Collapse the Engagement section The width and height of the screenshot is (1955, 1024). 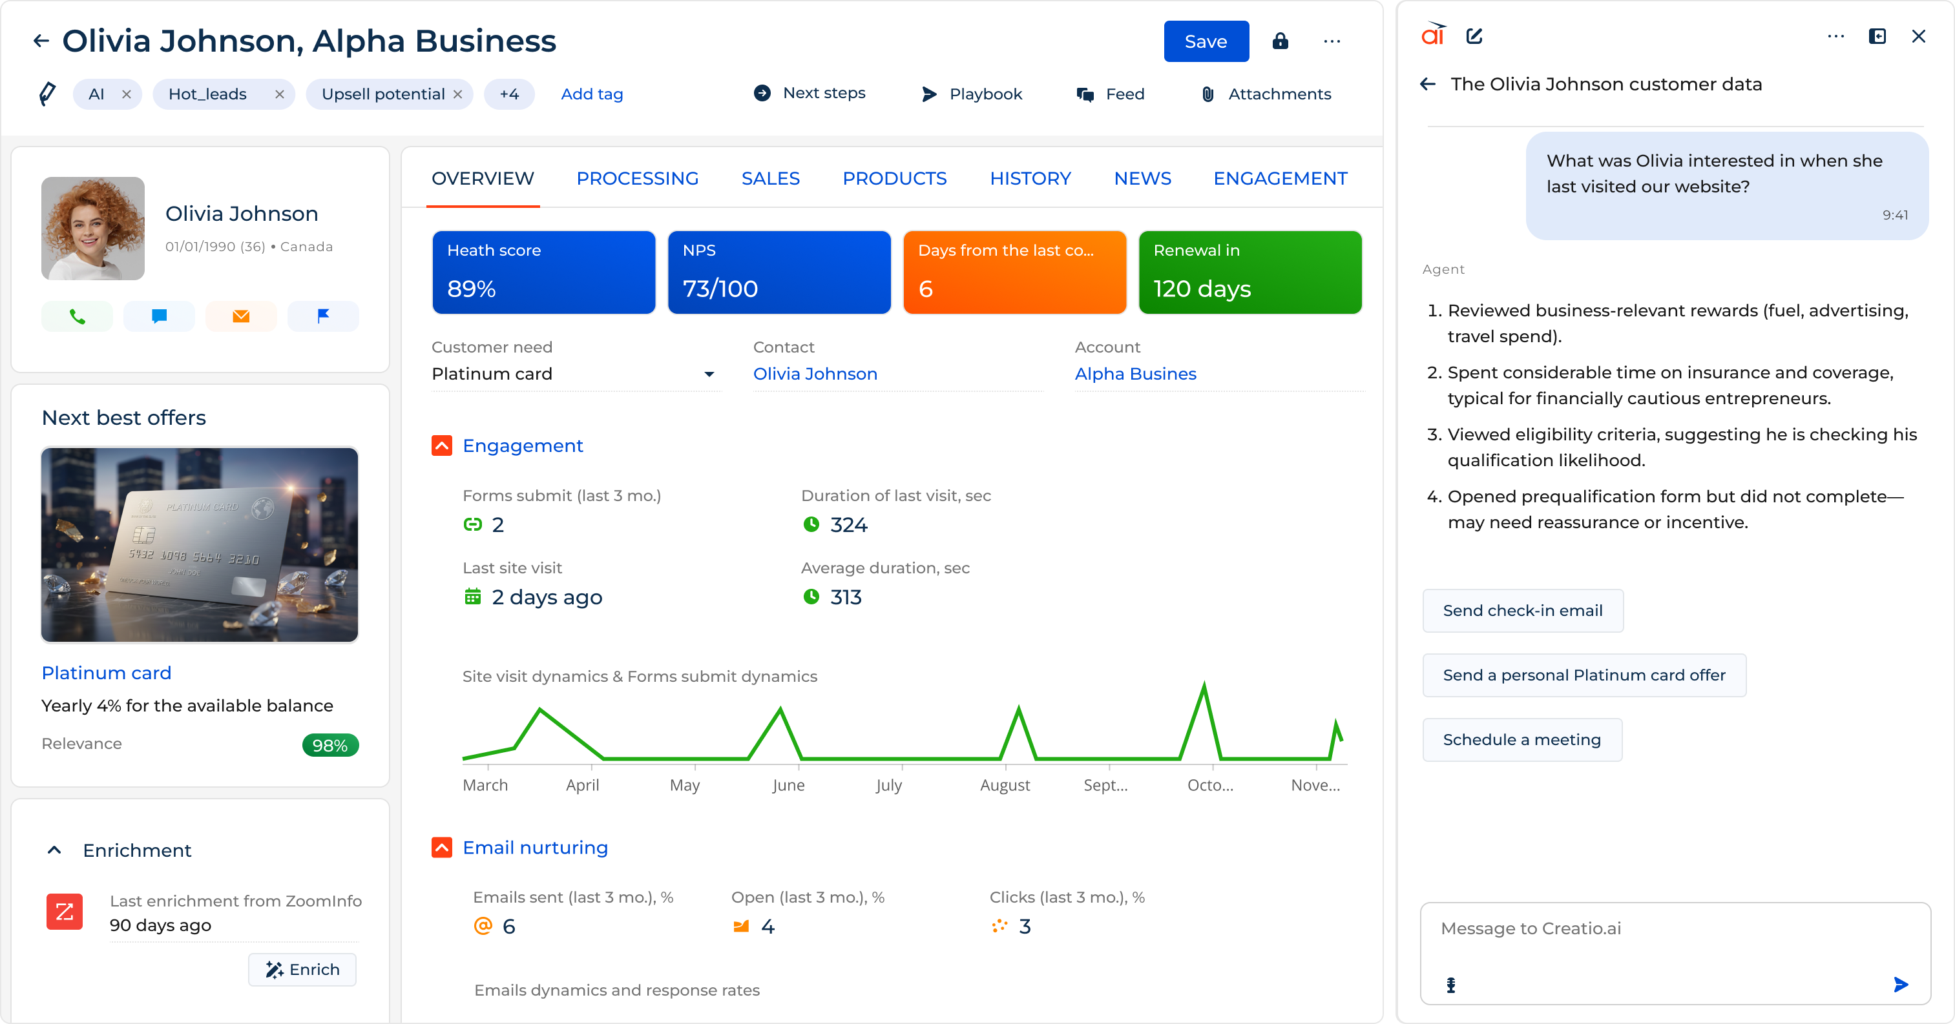tap(442, 445)
